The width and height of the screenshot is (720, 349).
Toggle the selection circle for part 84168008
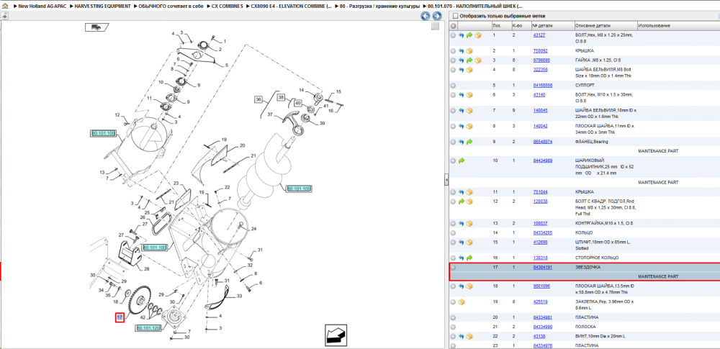point(453,86)
